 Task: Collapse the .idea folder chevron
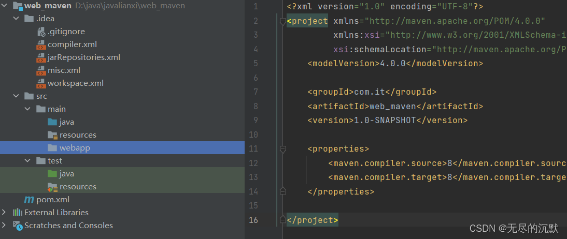tap(16, 19)
